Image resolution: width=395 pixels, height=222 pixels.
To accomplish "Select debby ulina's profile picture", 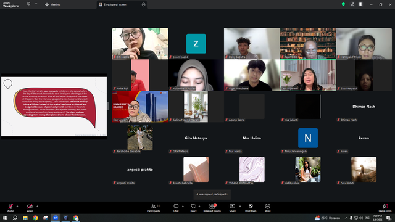I will pyautogui.click(x=308, y=170).
